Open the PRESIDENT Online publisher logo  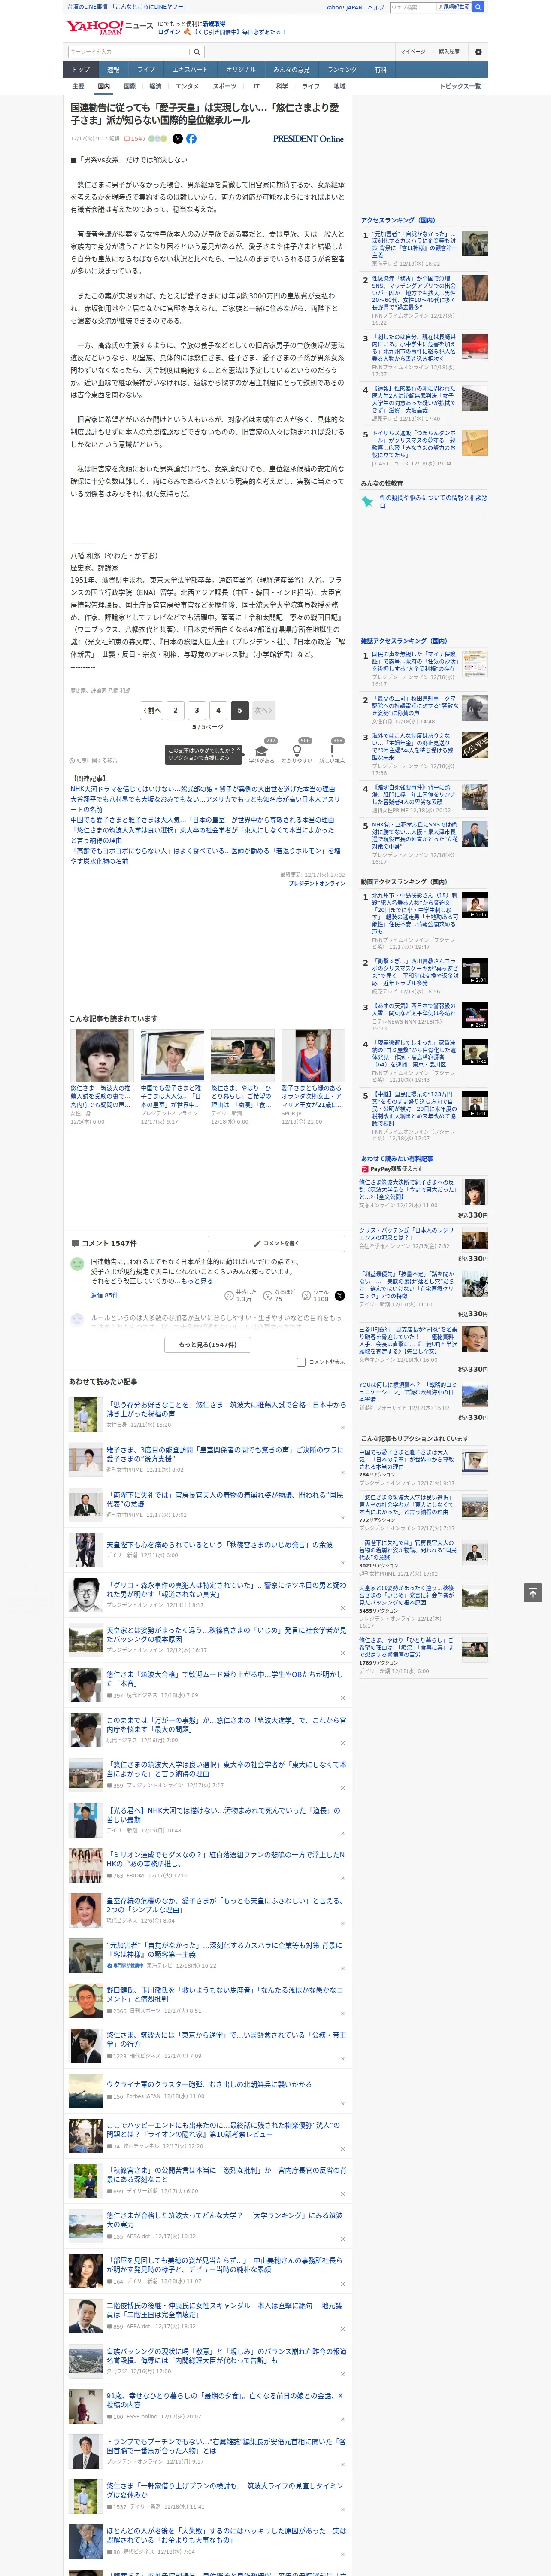coord(308,139)
